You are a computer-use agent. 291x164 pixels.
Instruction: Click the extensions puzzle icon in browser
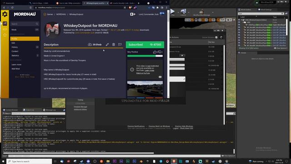[157, 8]
